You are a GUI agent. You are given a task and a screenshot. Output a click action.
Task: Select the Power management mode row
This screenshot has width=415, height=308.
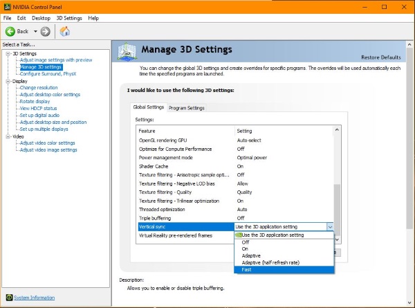(x=235, y=158)
